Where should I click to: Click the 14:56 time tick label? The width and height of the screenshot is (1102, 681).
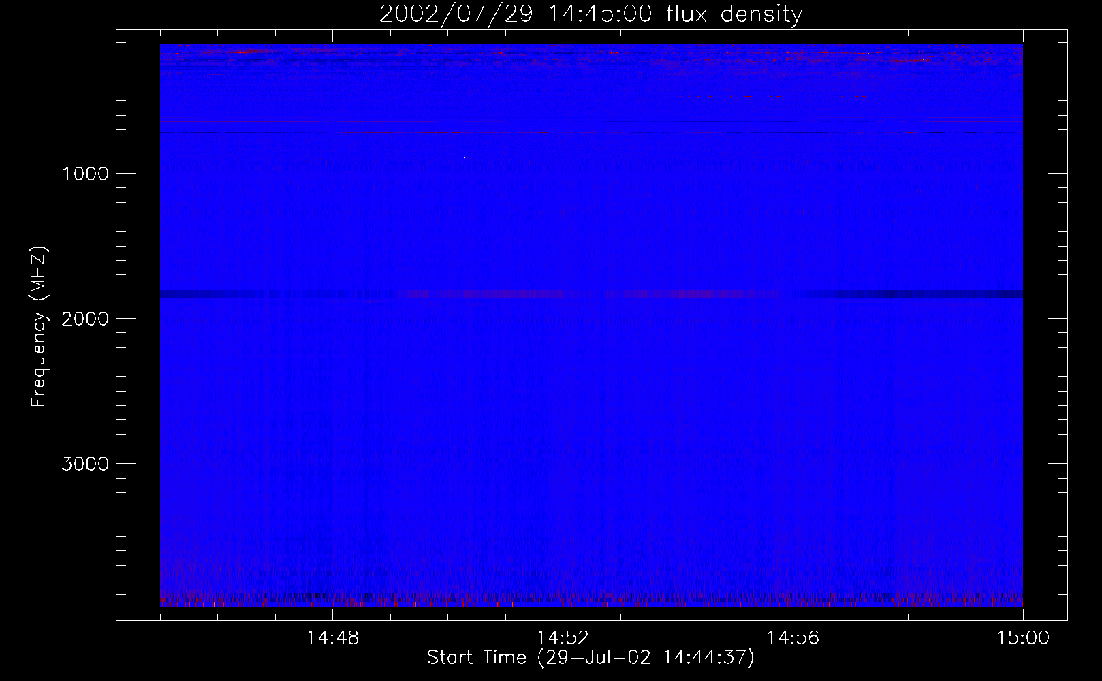click(x=793, y=638)
